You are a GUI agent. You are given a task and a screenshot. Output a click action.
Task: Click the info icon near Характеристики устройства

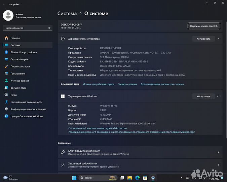click(63, 39)
